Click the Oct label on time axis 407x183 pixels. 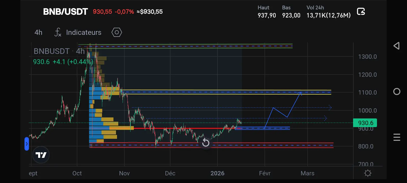tap(77, 173)
